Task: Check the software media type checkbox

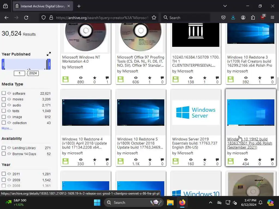Action: 4,93
